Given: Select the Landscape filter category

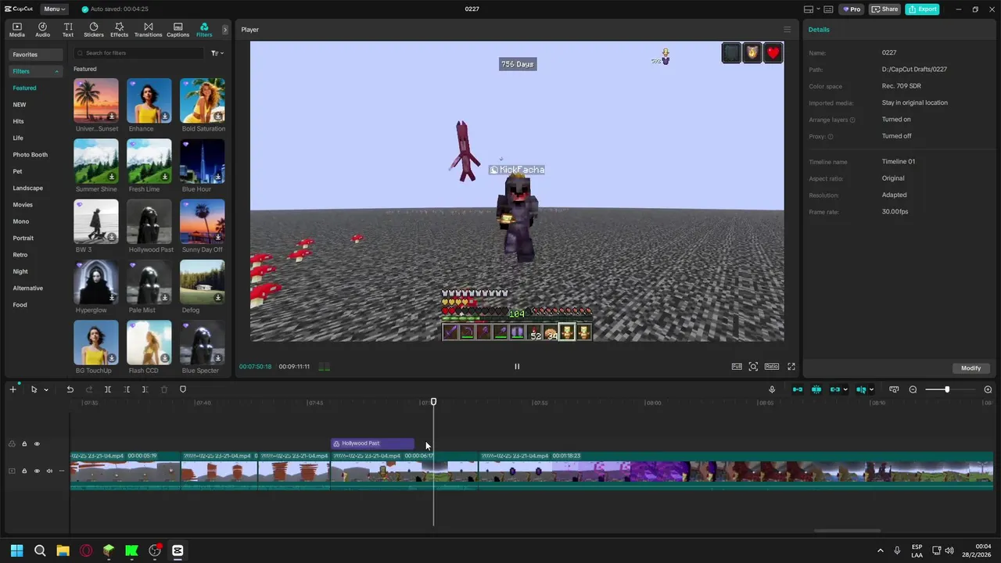Looking at the screenshot, I should tap(28, 188).
